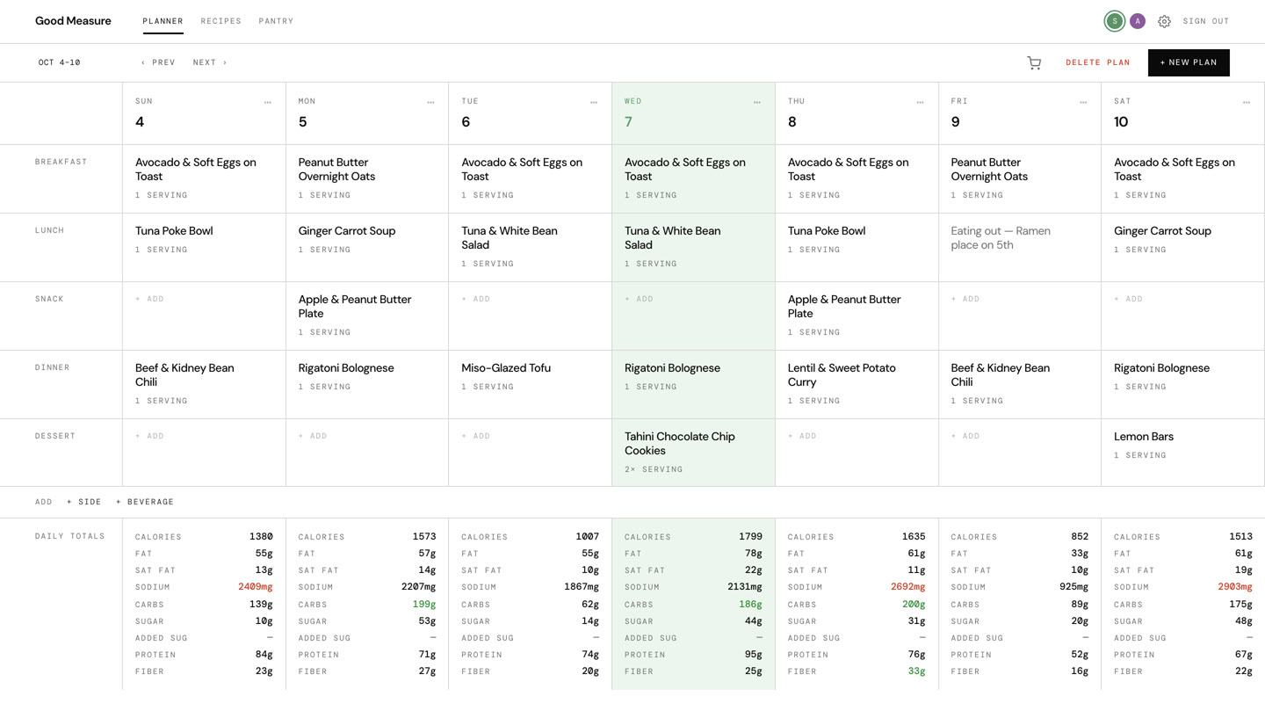Viewport: 1265px width, 718px height.
Task: Select the Planner tab
Action: [163, 21]
